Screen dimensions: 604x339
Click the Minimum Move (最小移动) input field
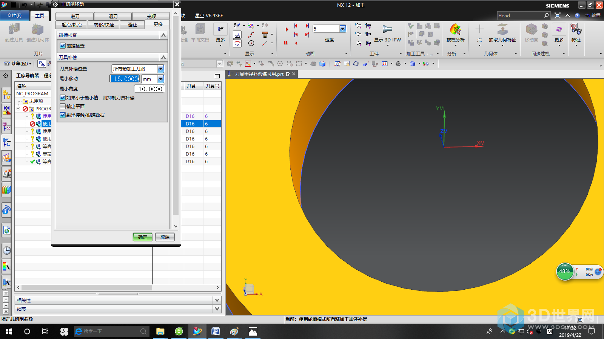[125, 79]
